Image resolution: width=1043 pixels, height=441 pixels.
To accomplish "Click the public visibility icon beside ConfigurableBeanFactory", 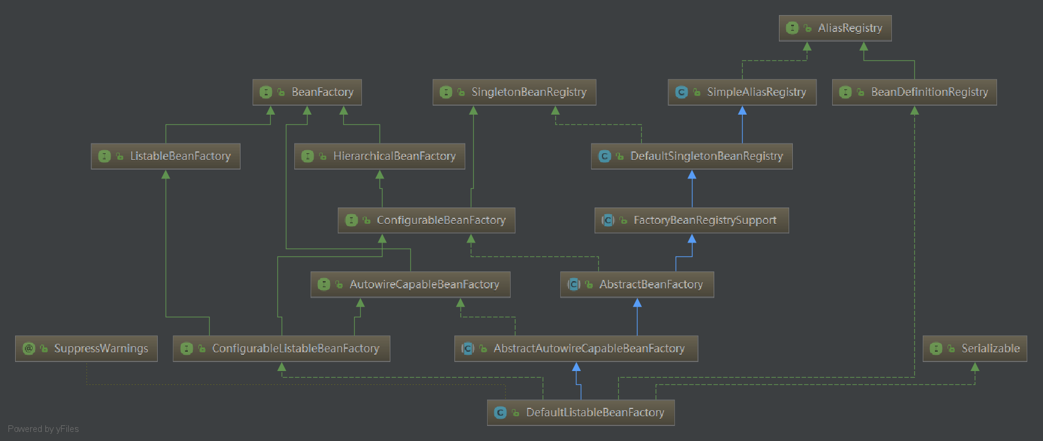I will (x=366, y=221).
